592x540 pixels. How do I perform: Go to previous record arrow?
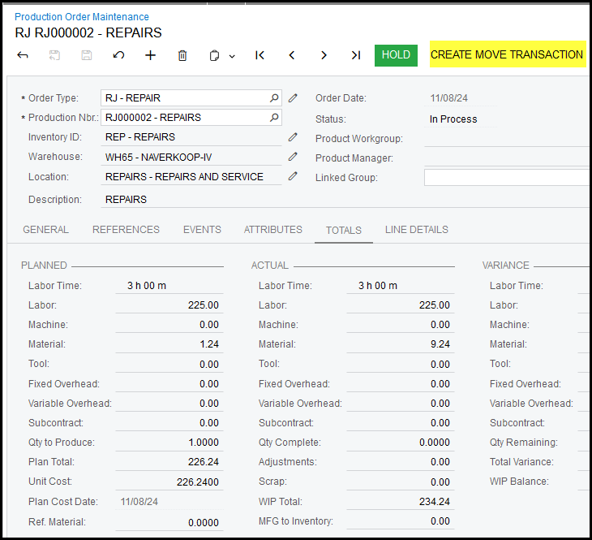(x=292, y=55)
